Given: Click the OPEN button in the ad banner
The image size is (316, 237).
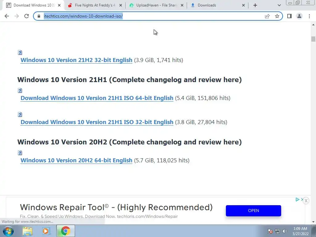Looking at the screenshot, I should 253,210.
